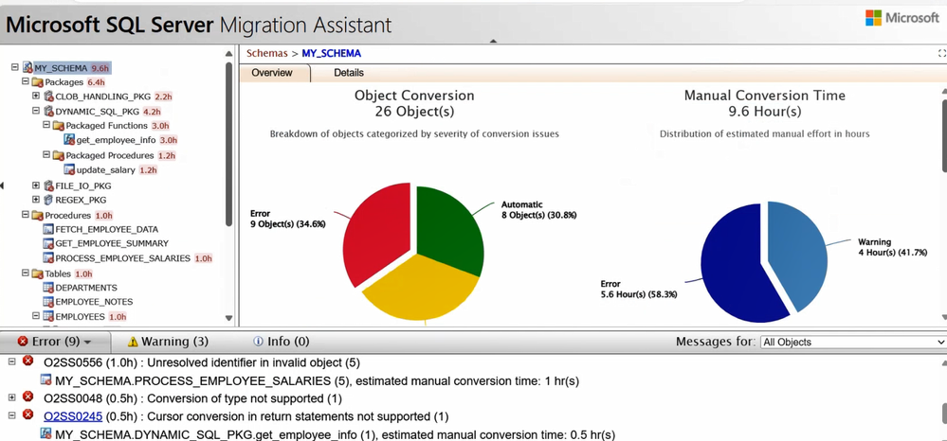Screen dimensions: 947x441
Task: Collapse the Packaged Procedures node
Action: (46, 154)
